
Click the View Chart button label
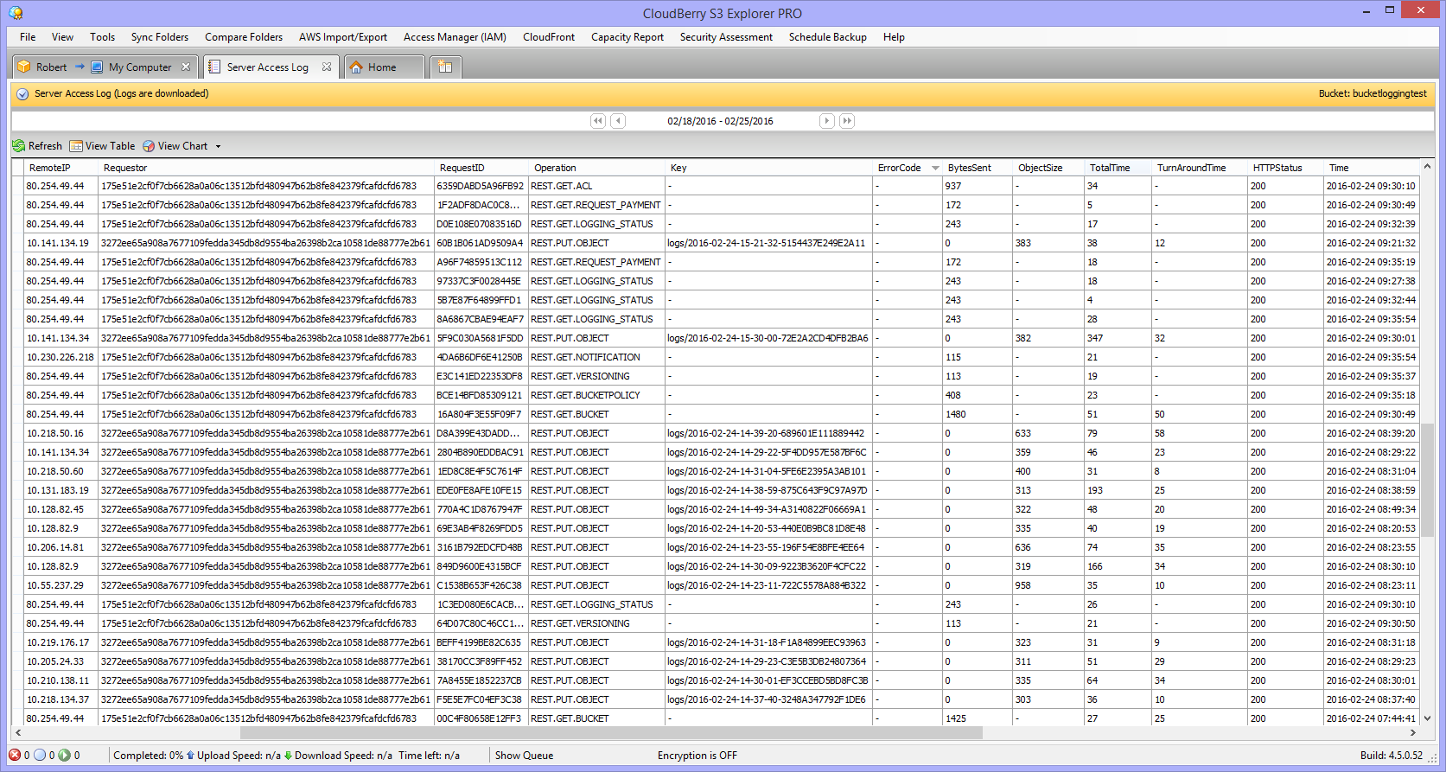(182, 146)
